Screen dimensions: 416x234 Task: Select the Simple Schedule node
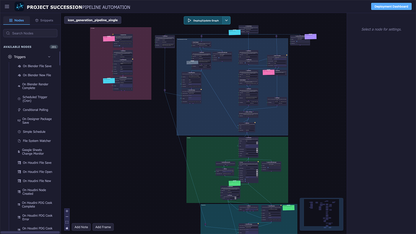point(32,132)
